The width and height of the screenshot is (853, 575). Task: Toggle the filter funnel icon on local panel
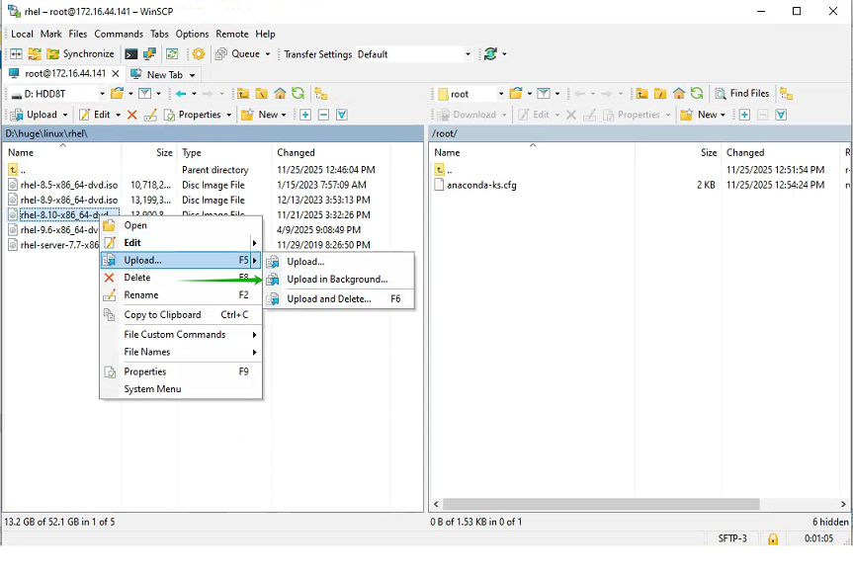(x=145, y=93)
